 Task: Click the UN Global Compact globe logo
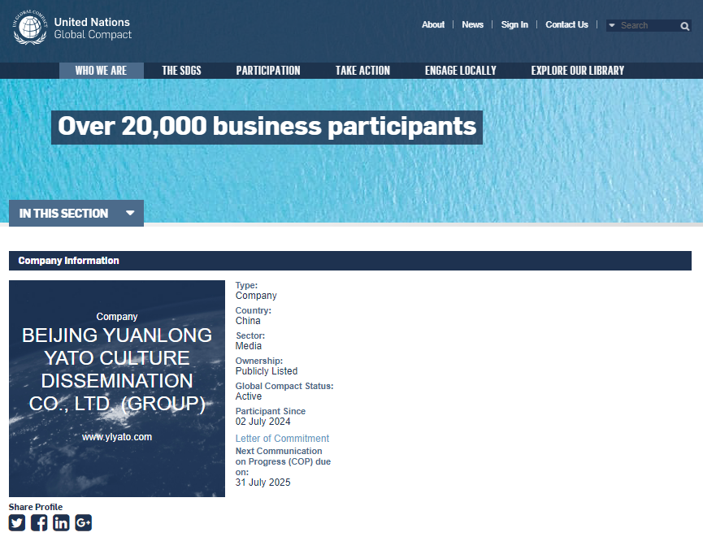(29, 27)
